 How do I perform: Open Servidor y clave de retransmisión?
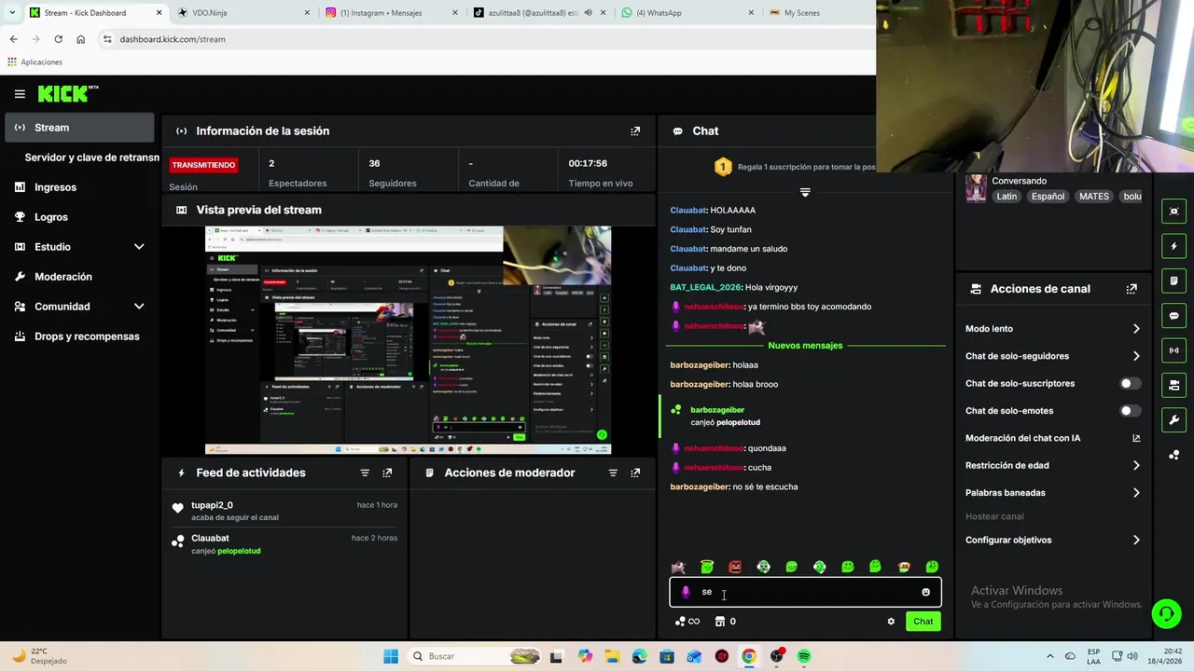click(x=90, y=157)
